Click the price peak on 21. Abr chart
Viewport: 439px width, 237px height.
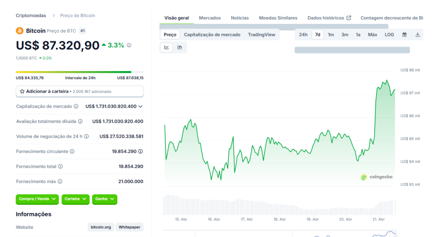pos(387,80)
